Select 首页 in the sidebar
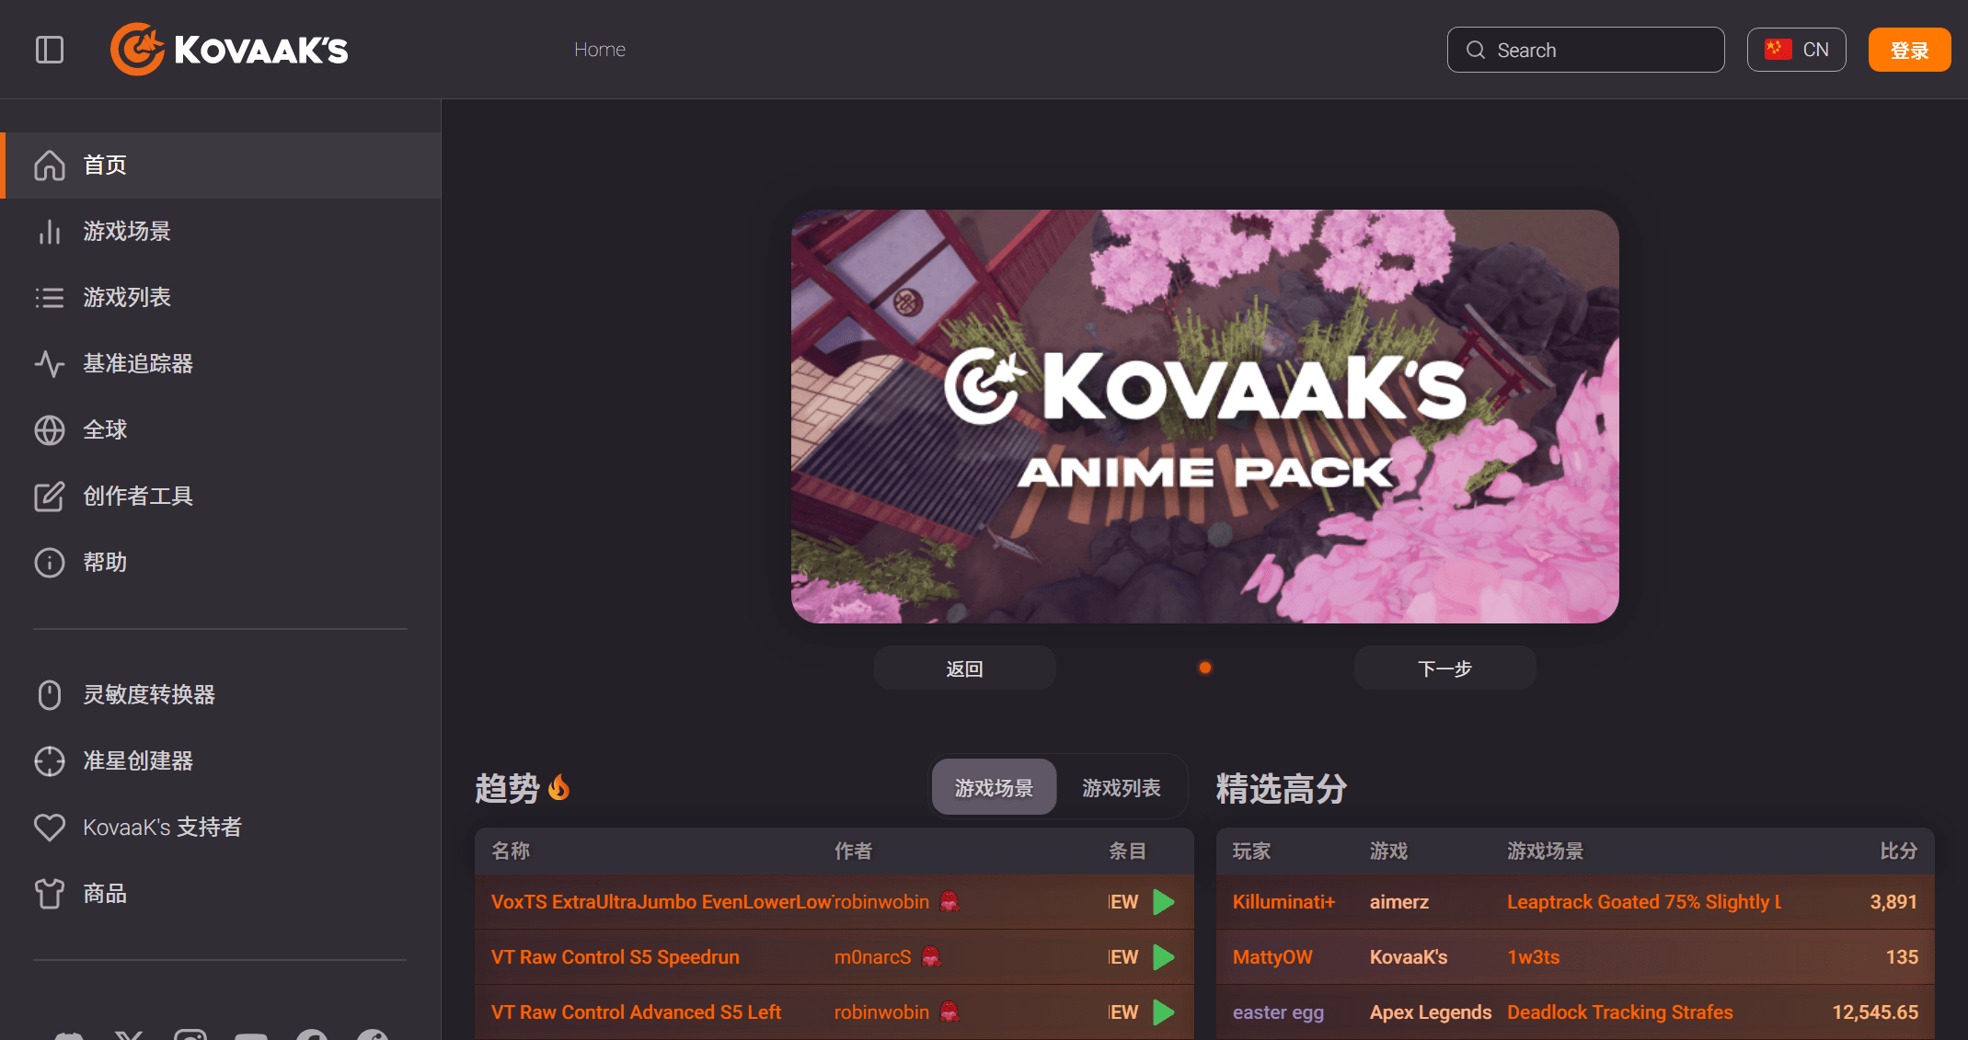This screenshot has height=1040, width=1968. [104, 166]
